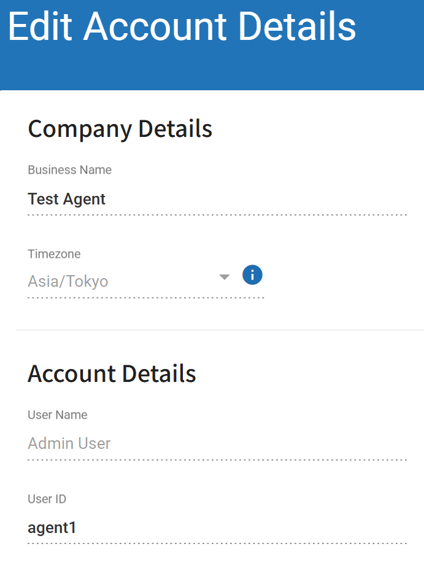The width and height of the screenshot is (424, 568).
Task: Click the word "Test" in Business Name
Action: (44, 200)
